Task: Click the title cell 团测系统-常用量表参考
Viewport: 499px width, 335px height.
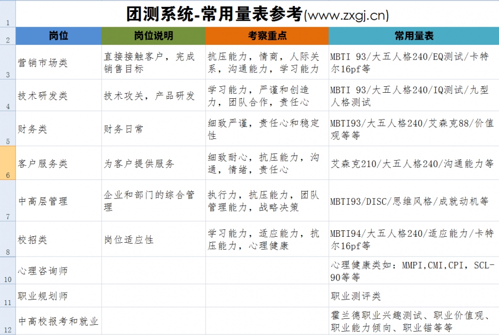Action: tap(257, 14)
